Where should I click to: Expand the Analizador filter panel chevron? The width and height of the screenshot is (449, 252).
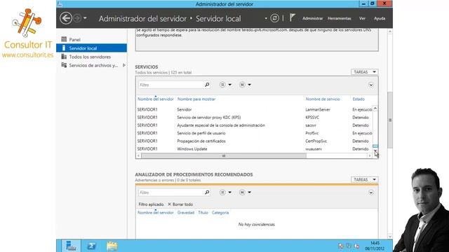point(371,192)
